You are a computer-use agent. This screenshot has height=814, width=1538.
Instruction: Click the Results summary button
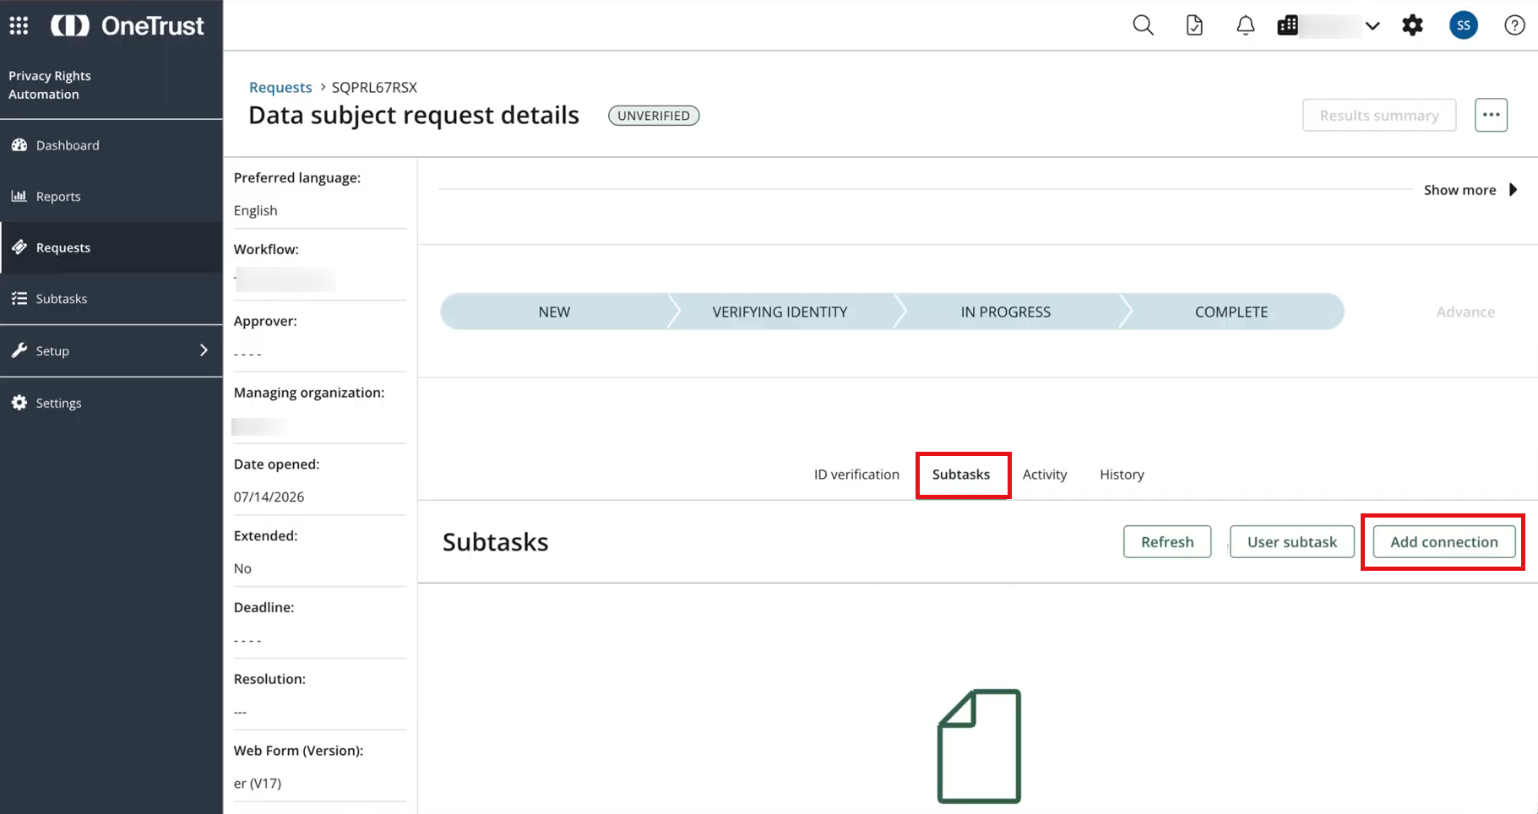(1379, 115)
